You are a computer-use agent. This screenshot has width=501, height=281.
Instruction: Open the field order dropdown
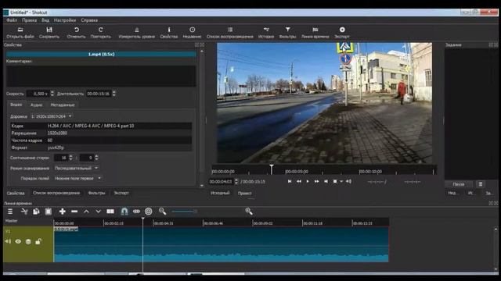tap(78, 179)
